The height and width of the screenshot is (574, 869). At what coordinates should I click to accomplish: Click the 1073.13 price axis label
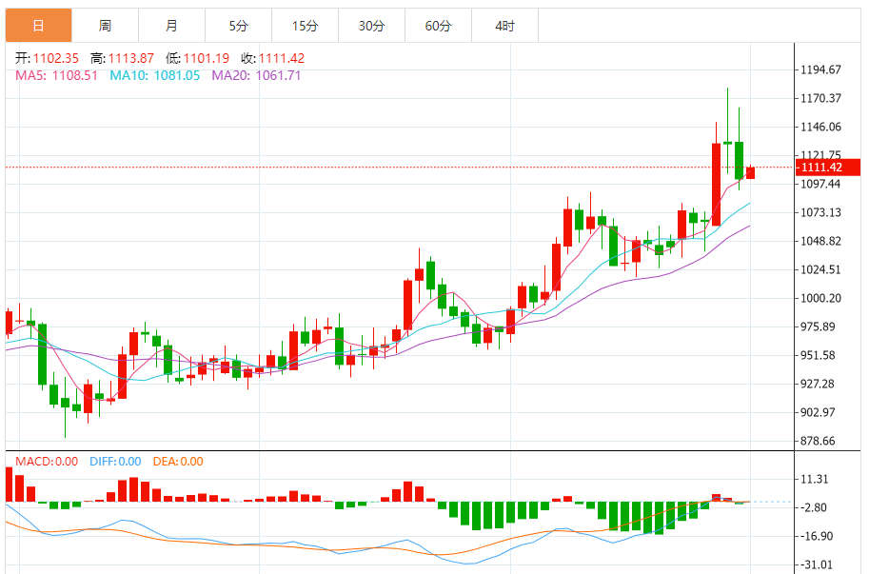click(x=820, y=213)
